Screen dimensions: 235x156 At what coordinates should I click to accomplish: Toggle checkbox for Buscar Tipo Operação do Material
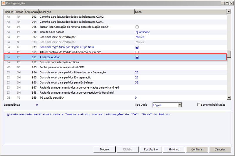[x=137, y=27]
